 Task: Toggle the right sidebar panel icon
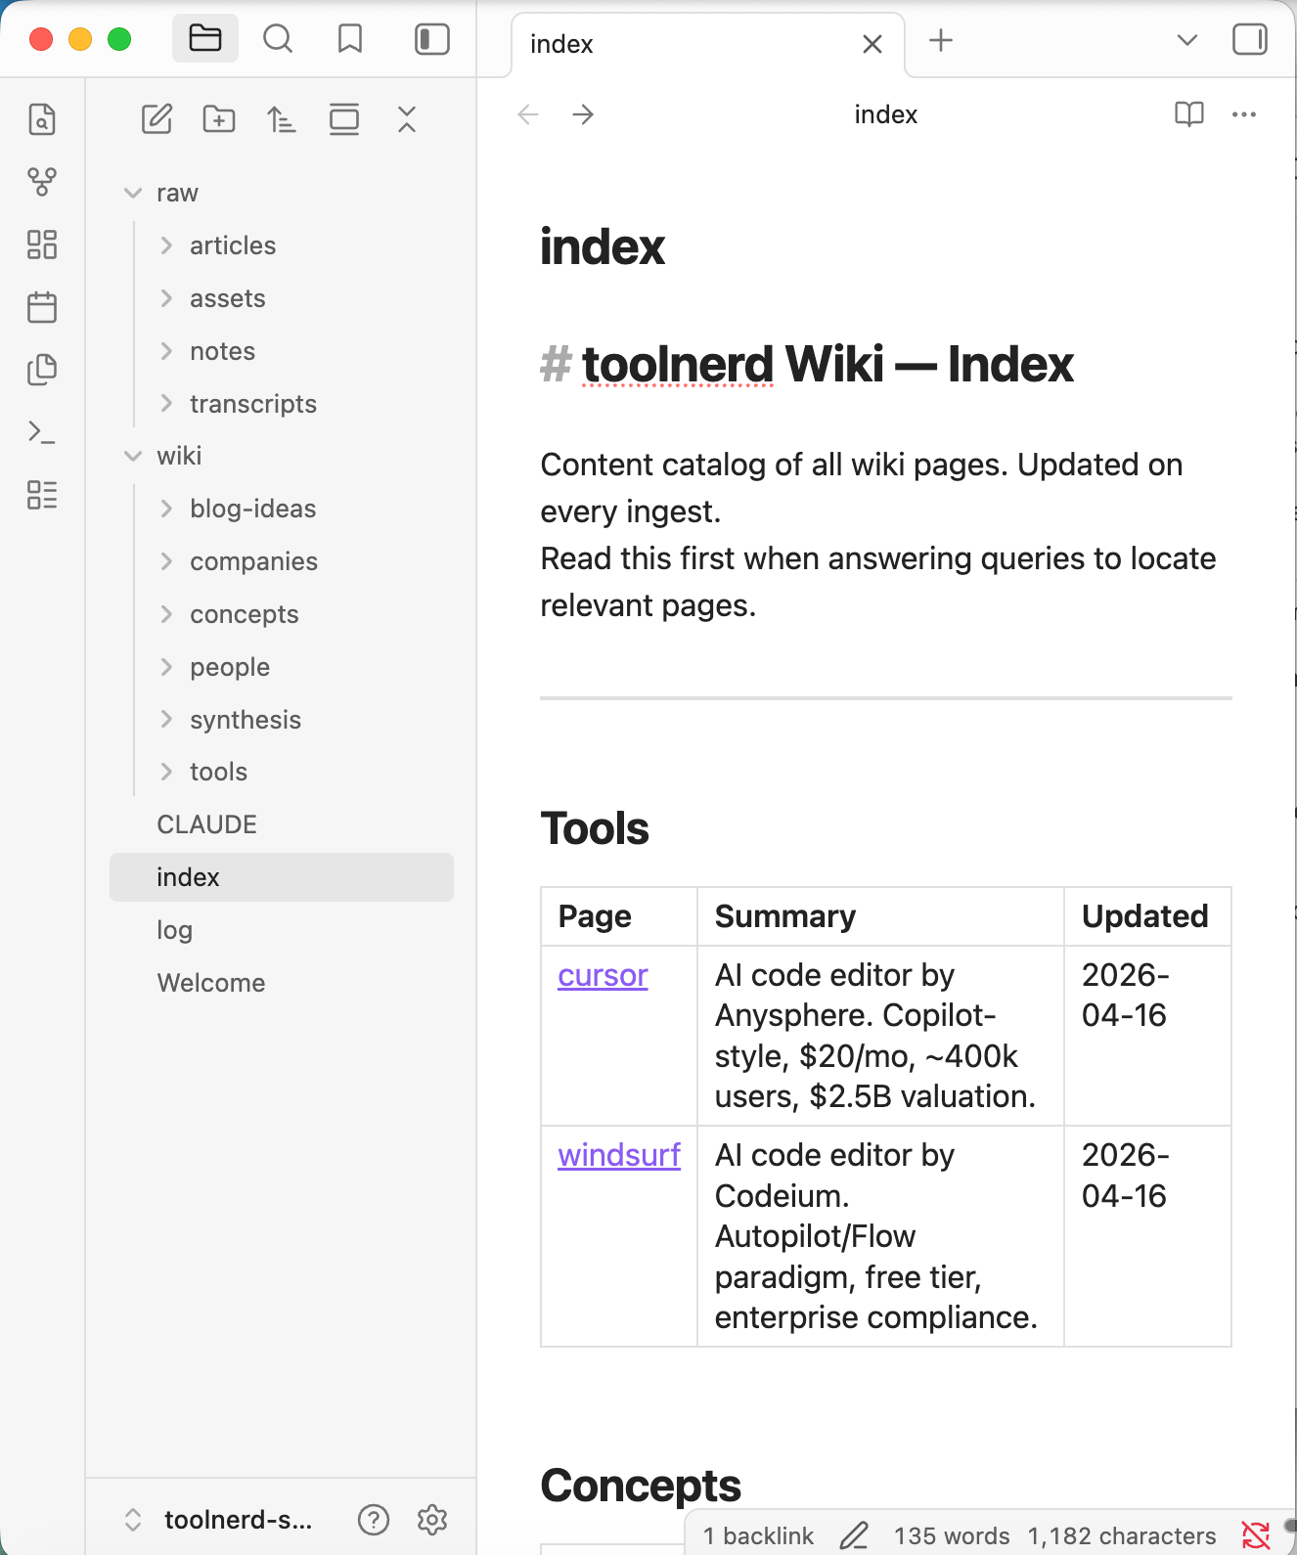pyautogui.click(x=1250, y=40)
